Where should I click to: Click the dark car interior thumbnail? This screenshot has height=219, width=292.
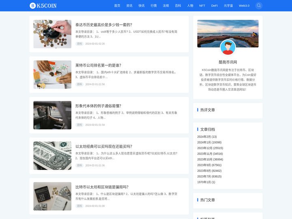(x=52, y=115)
